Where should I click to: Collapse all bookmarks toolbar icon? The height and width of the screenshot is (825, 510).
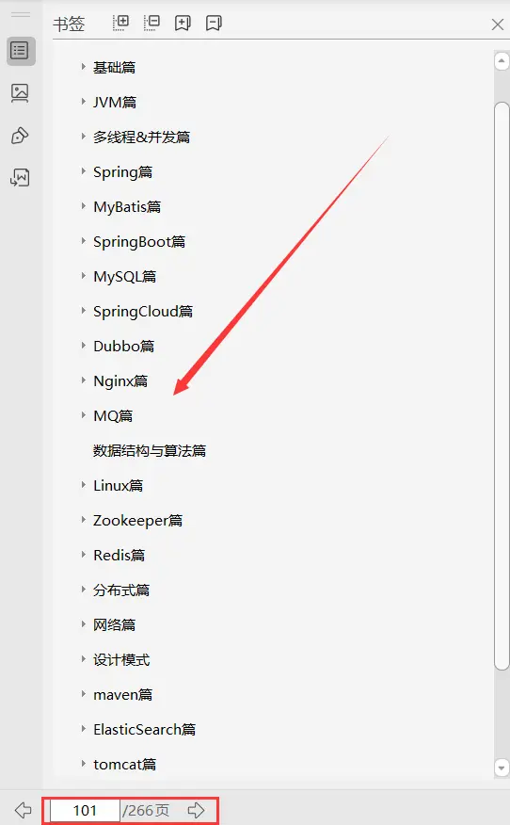[x=151, y=23]
